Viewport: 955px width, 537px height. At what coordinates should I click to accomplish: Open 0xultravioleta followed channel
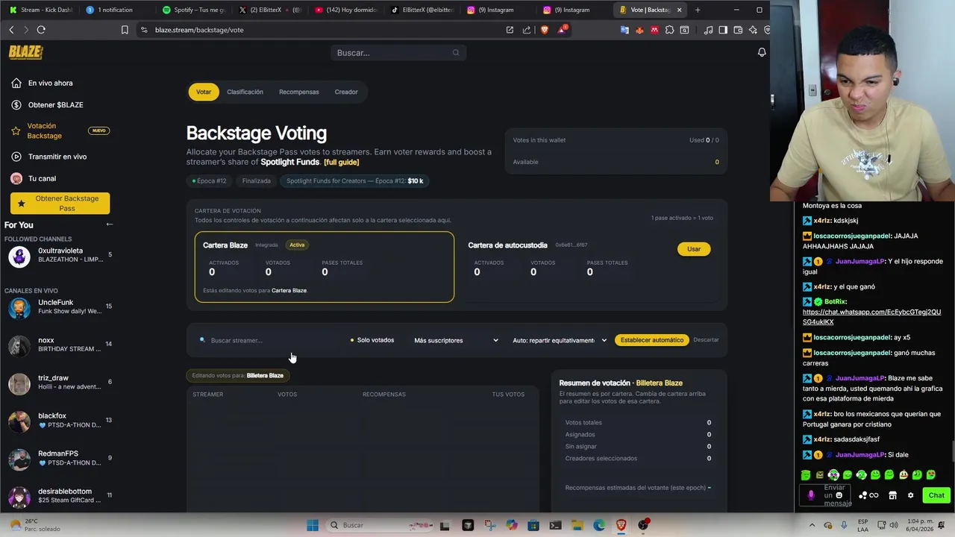click(x=58, y=255)
